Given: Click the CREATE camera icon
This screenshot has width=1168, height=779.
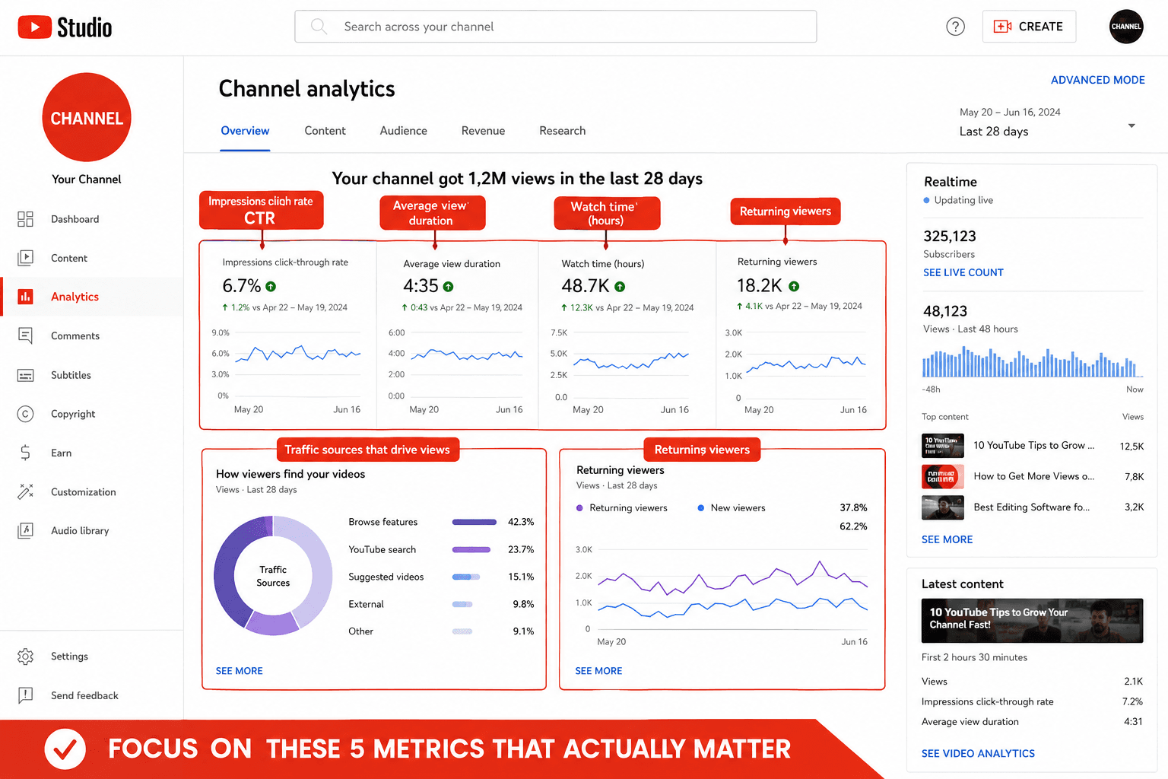Looking at the screenshot, I should tap(1003, 27).
